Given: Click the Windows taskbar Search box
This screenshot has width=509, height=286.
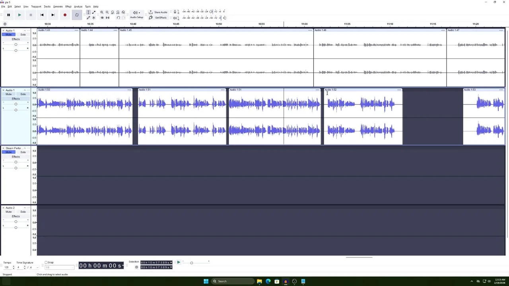Looking at the screenshot, I should click(232, 281).
